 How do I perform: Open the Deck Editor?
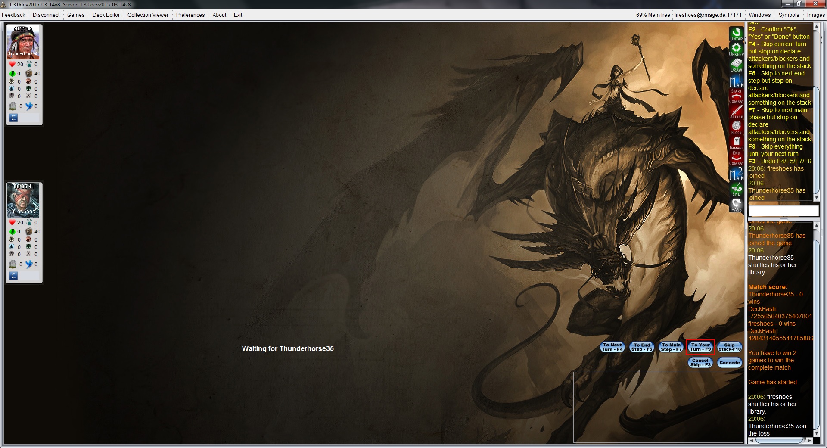106,15
